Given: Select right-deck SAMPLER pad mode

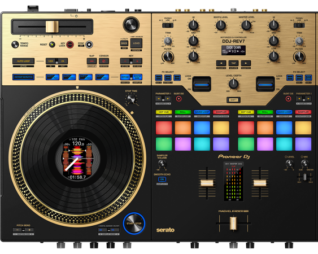Looking at the screenshot, I should tap(303, 112).
